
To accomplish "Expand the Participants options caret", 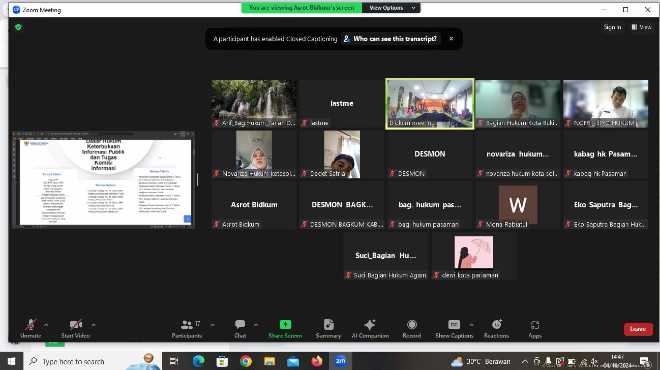I will (x=212, y=325).
